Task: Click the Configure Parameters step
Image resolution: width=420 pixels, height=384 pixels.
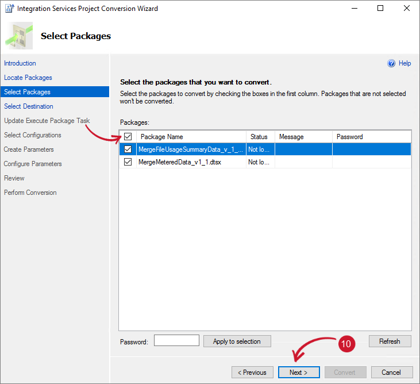Action: (33, 164)
